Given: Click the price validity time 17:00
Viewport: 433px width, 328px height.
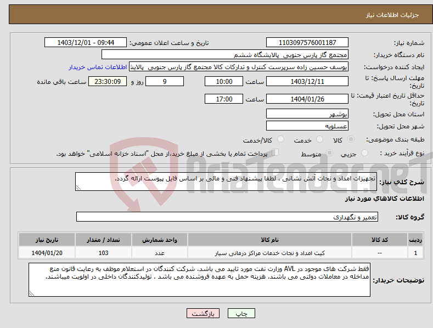Looking at the screenshot, I should 224,99.
